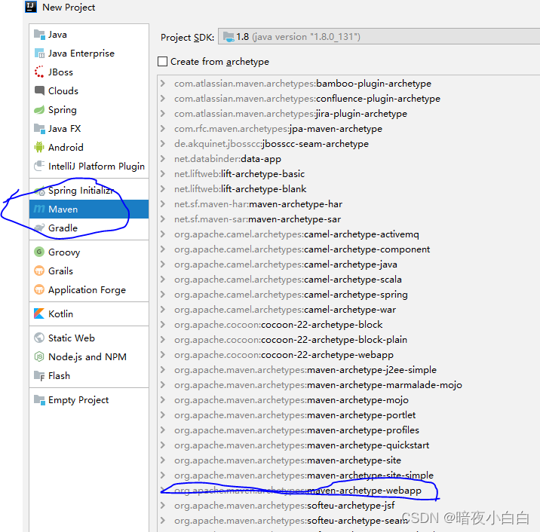
Task: Select Java in project type list
Action: click(x=89, y=35)
